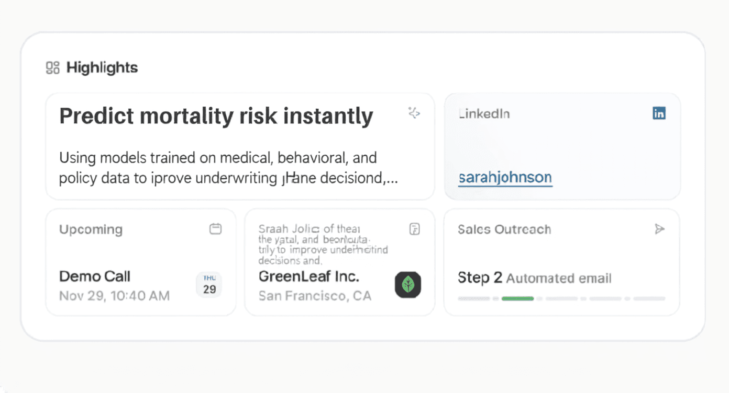The height and width of the screenshot is (393, 729).
Task: Click the Step 2 Automated email label
Action: point(534,278)
